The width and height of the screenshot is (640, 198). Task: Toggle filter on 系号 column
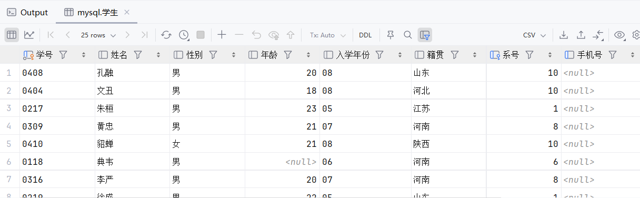coord(530,55)
